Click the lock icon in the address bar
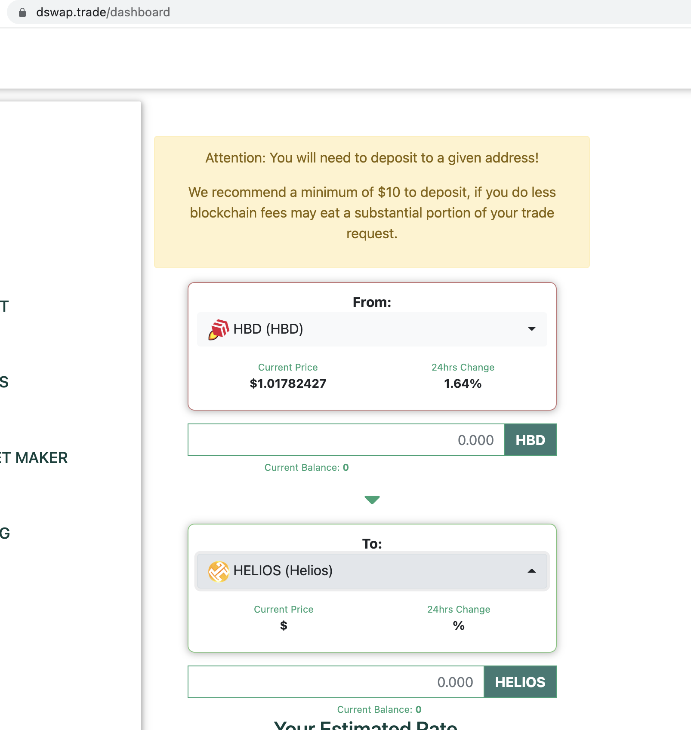The width and height of the screenshot is (691, 730). tap(22, 12)
